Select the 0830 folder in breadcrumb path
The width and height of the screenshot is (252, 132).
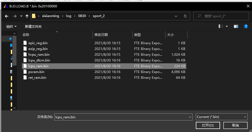[82, 16]
